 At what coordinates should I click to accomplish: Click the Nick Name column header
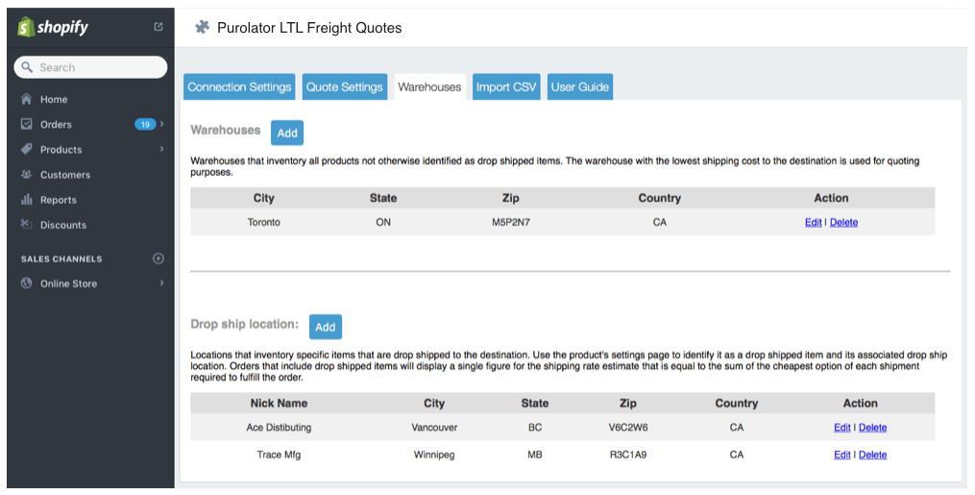279,403
